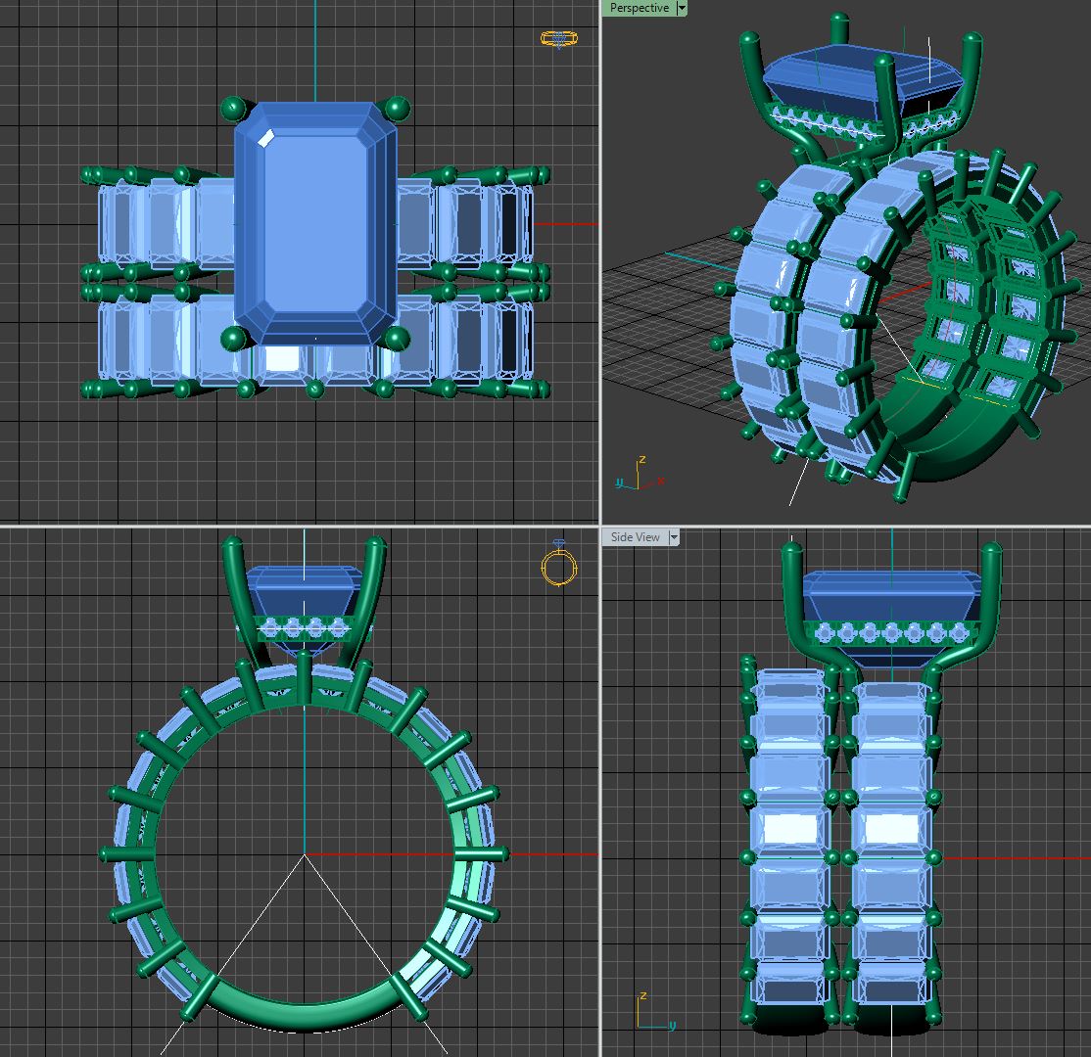Select the center stone in the front view
The width and height of the screenshot is (1091, 1057).
pyautogui.click(x=304, y=590)
